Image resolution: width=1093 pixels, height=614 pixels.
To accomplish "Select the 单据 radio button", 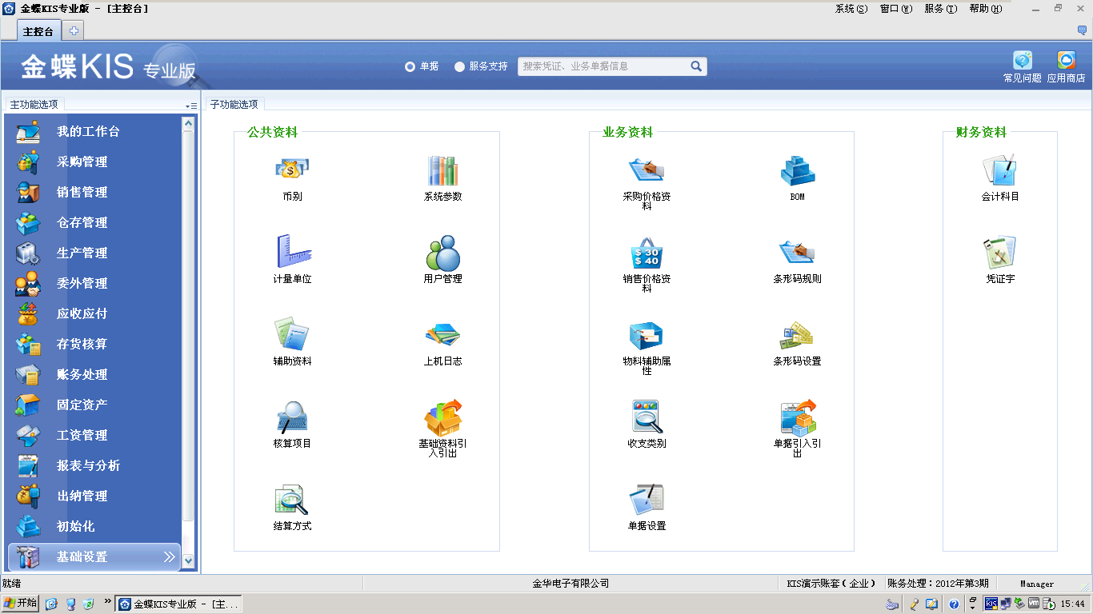I will coord(410,67).
